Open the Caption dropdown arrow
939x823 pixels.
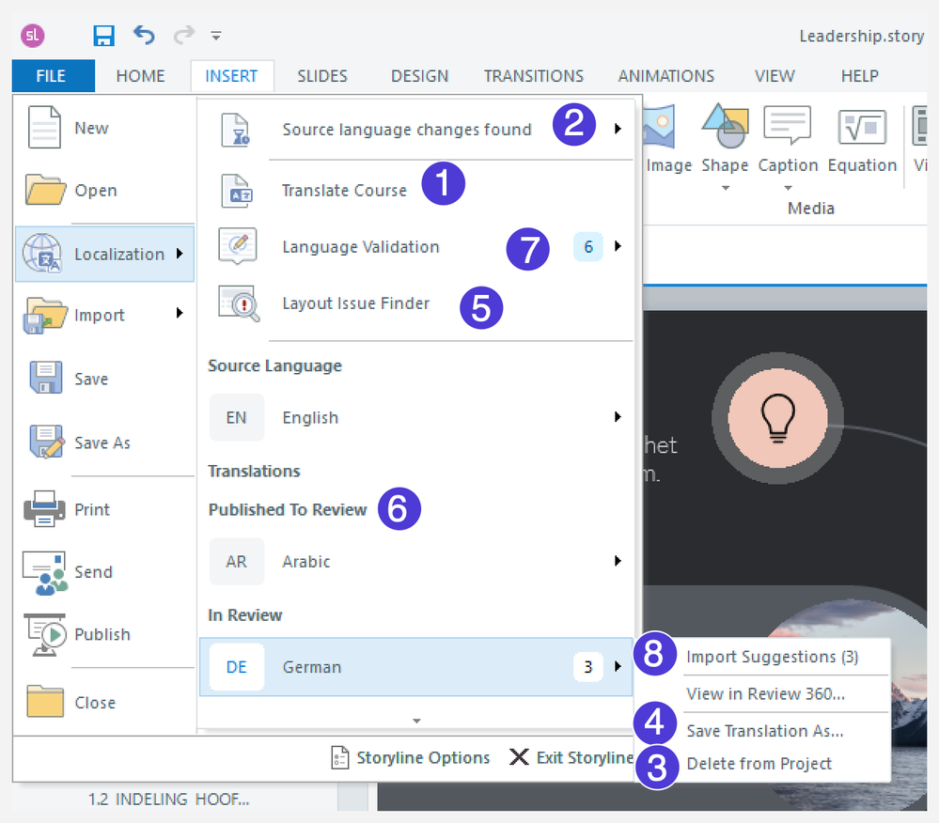click(x=788, y=188)
